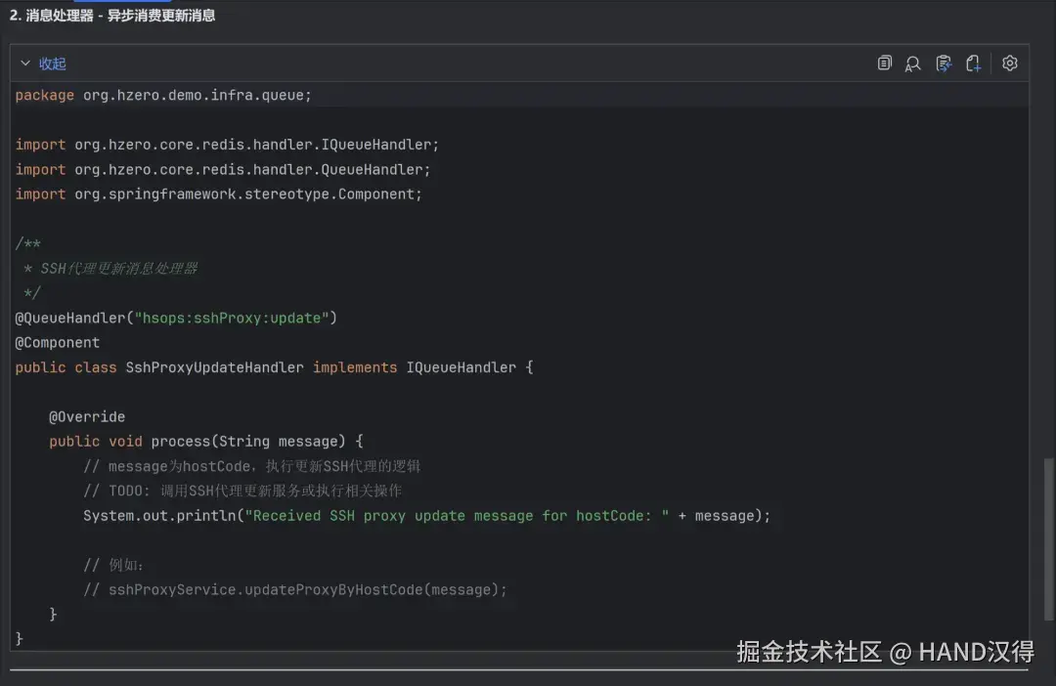Copy the code block contents
This screenshot has width=1056, height=686.
pos(884,64)
